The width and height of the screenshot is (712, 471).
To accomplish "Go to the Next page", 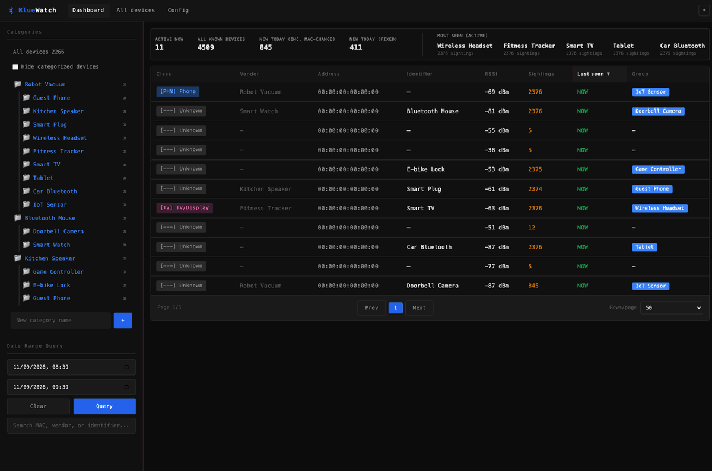I will click(x=419, y=308).
